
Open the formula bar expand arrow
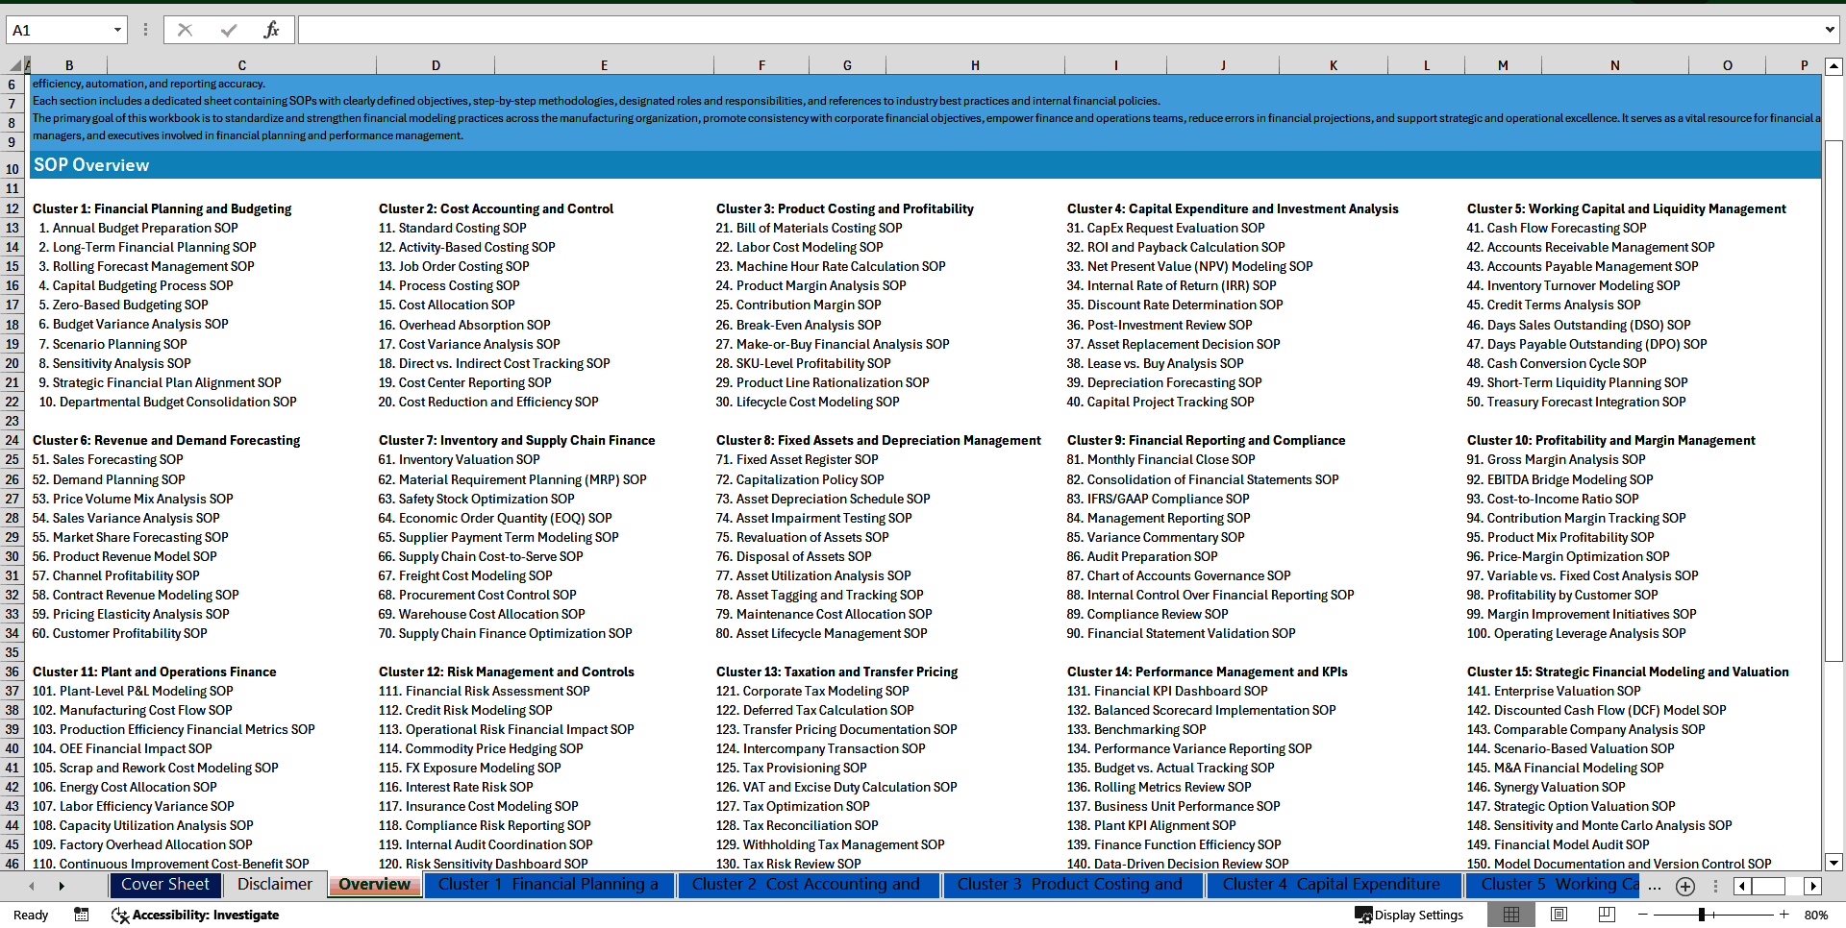tap(1830, 30)
